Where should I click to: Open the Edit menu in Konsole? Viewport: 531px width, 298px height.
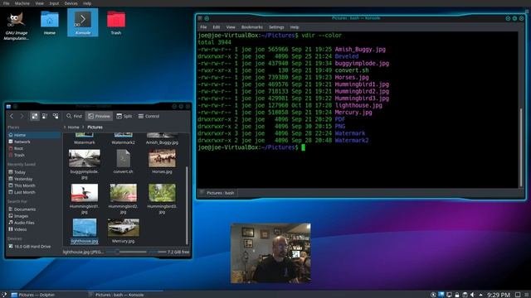pyautogui.click(x=216, y=27)
